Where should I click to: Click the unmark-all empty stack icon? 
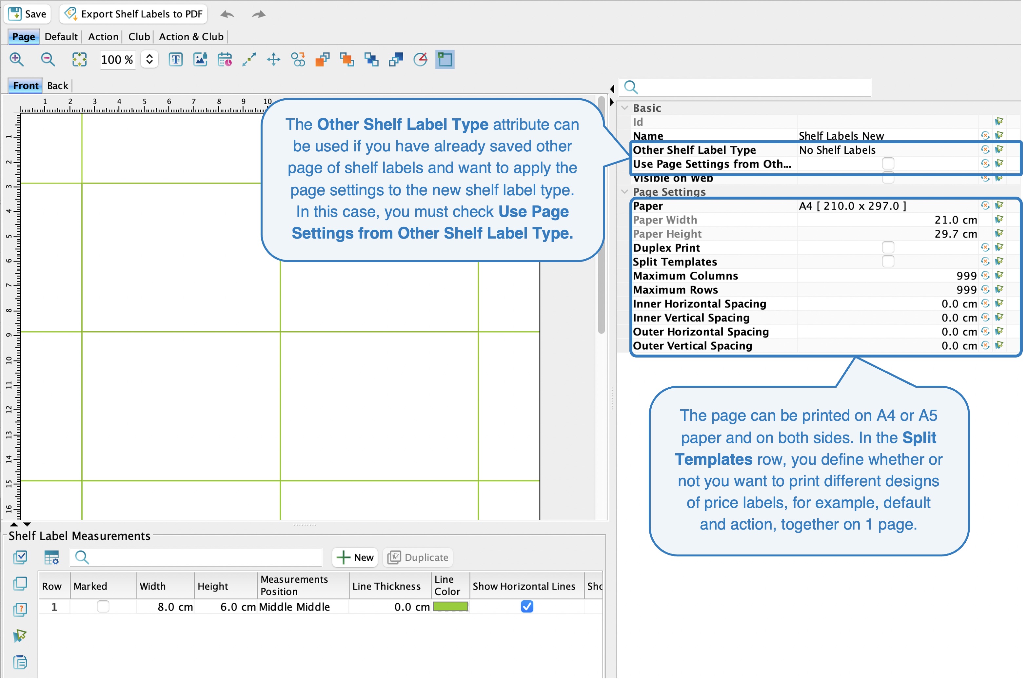(20, 584)
